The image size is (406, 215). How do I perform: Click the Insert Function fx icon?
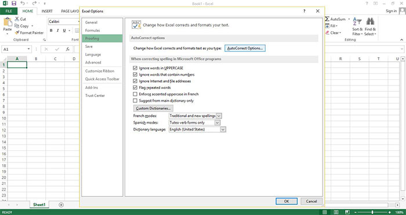pyautogui.click(x=68, y=49)
